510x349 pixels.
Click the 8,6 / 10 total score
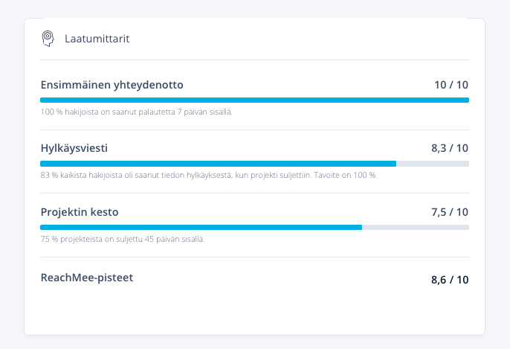click(x=450, y=280)
